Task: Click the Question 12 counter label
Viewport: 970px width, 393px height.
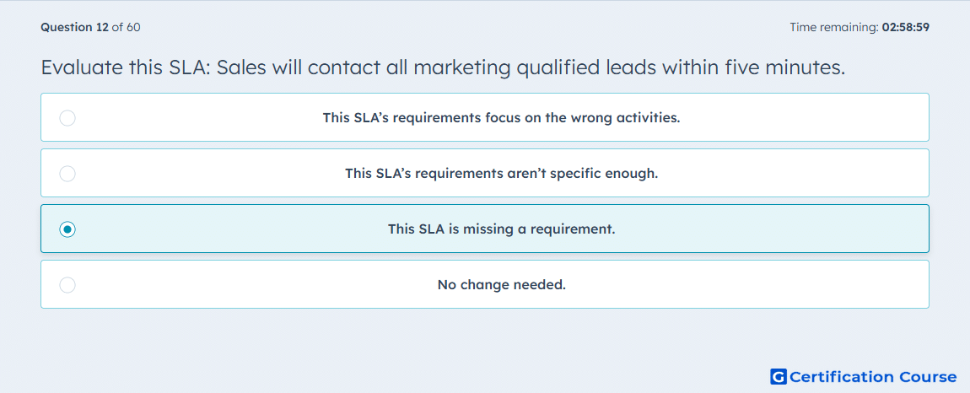Action: tap(74, 27)
